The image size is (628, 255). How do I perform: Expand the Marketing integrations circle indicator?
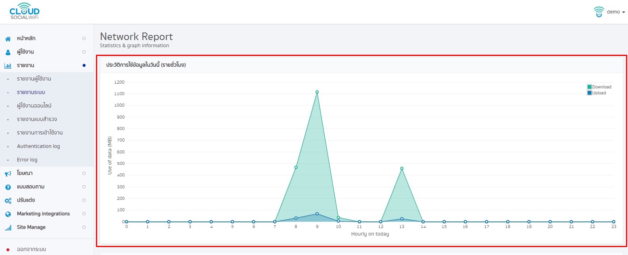point(84,214)
